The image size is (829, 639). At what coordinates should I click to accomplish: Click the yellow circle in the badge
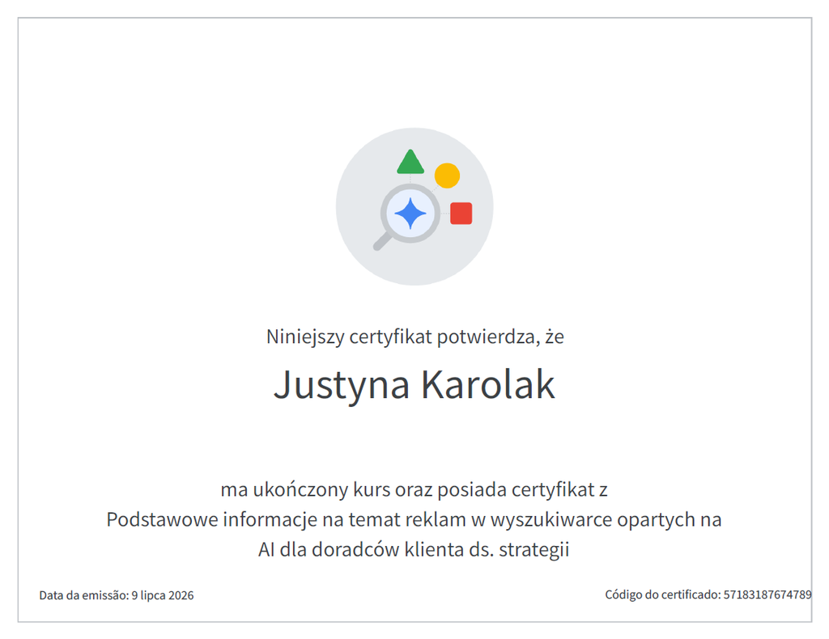pos(447,176)
